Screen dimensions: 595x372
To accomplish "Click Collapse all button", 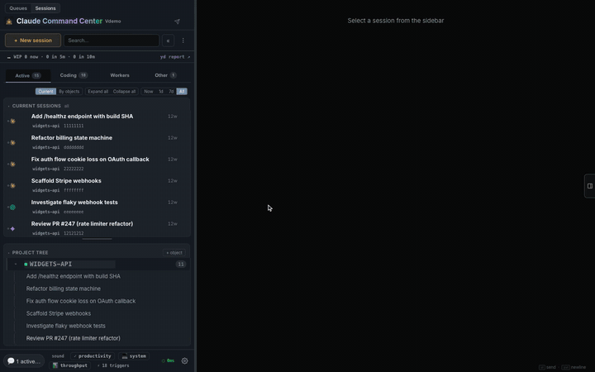I will click(124, 92).
